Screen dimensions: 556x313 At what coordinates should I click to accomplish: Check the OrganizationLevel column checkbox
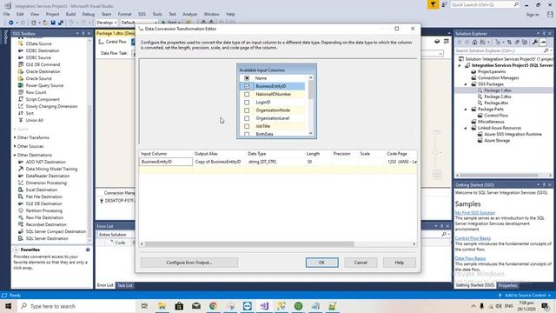(x=247, y=118)
